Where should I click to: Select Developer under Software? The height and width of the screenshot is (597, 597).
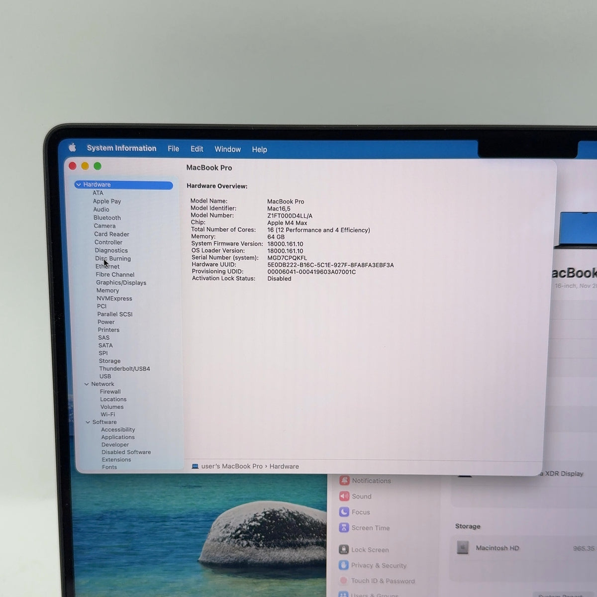115,445
